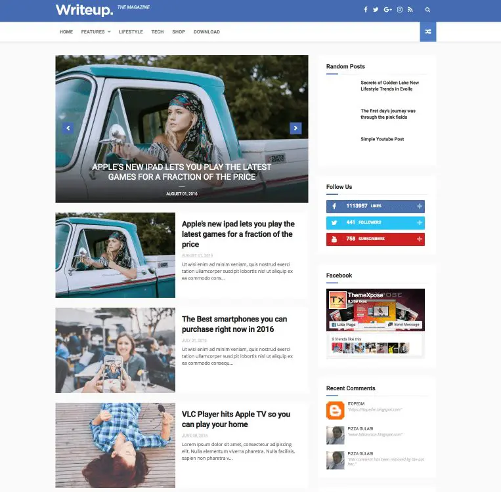
Task: Click the search magnifier icon in the header
Action: (427, 10)
